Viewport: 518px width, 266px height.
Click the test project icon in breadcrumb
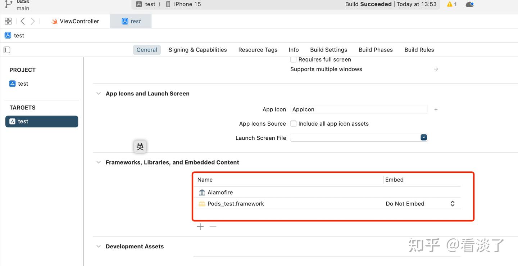8,35
